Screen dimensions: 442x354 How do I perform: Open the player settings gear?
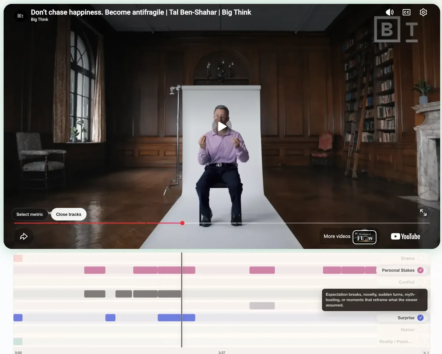coord(423,12)
